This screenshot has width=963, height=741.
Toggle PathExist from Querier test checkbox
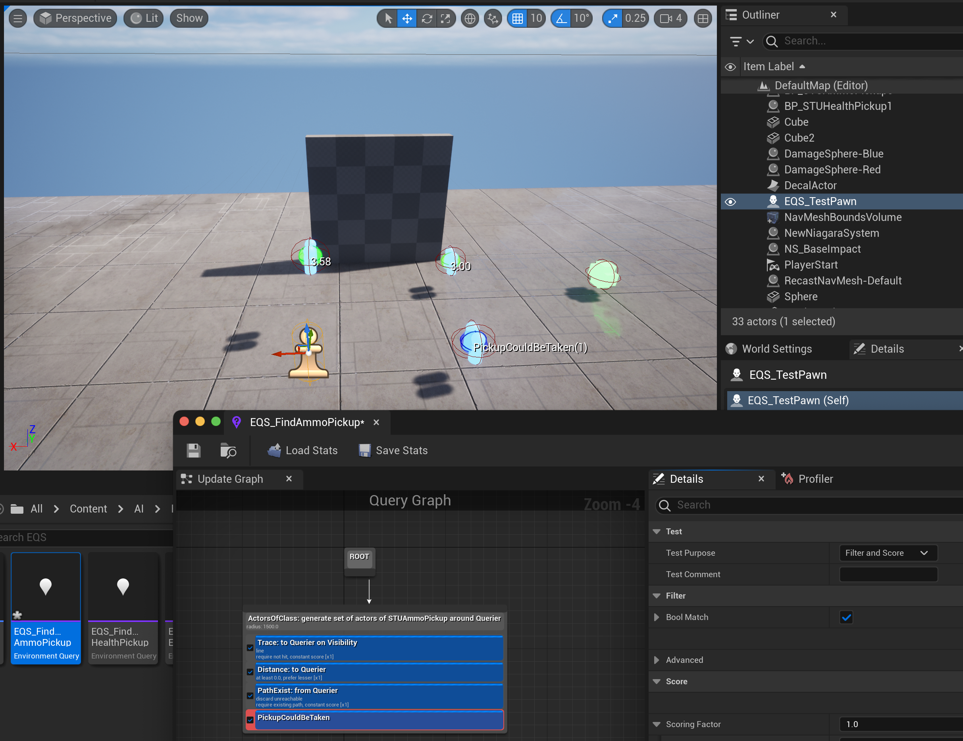(250, 696)
